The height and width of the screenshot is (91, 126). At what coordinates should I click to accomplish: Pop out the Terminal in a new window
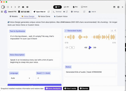tap(67, 12)
